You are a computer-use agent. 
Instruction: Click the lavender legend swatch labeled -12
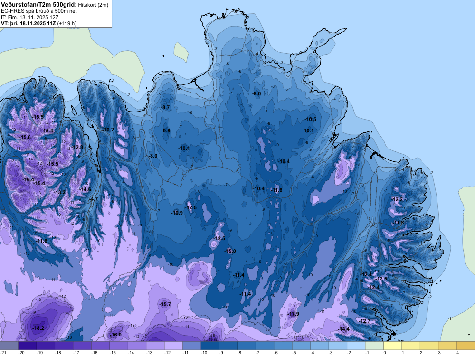tap(173, 346)
